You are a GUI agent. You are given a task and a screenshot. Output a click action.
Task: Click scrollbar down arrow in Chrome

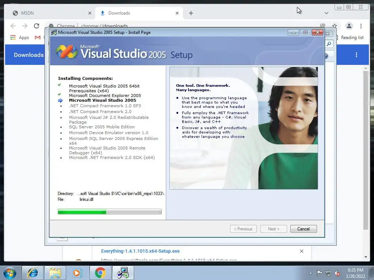pos(366,257)
